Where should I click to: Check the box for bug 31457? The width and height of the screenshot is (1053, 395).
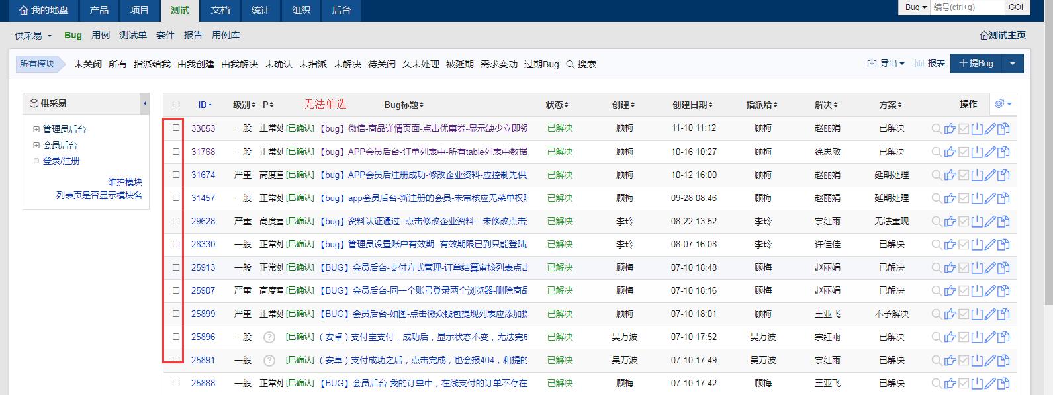(x=176, y=198)
